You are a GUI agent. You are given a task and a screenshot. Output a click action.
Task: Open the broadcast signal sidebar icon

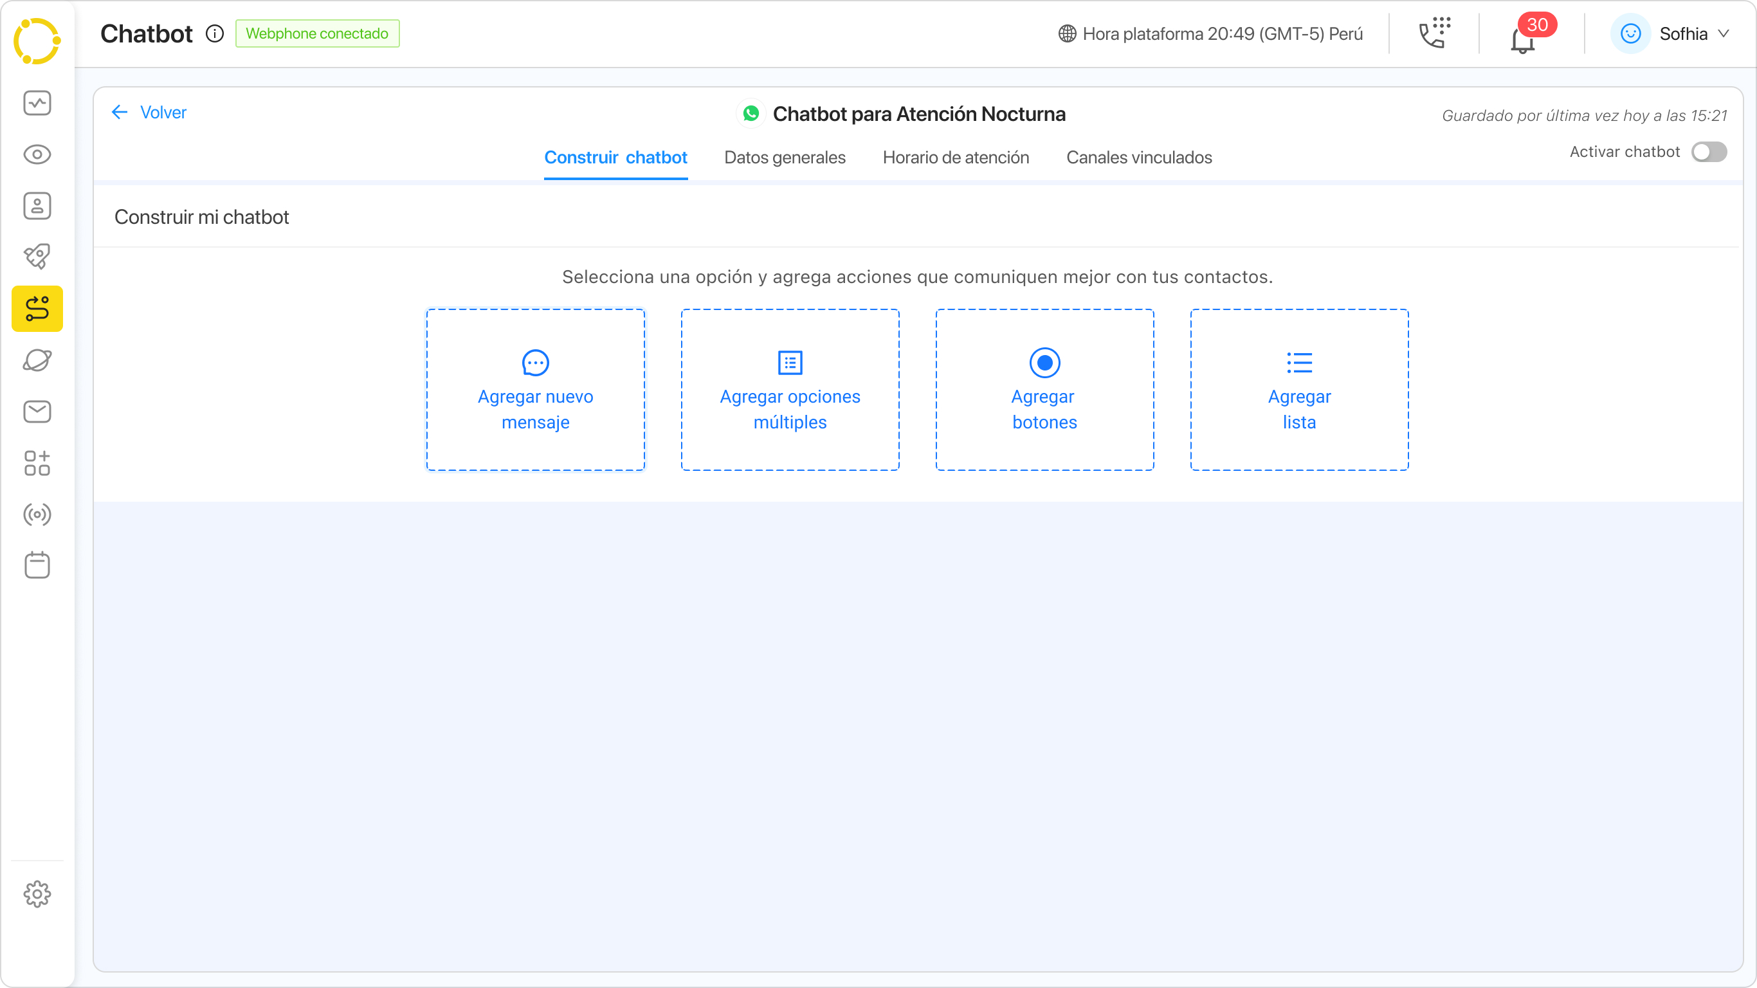[x=37, y=514]
